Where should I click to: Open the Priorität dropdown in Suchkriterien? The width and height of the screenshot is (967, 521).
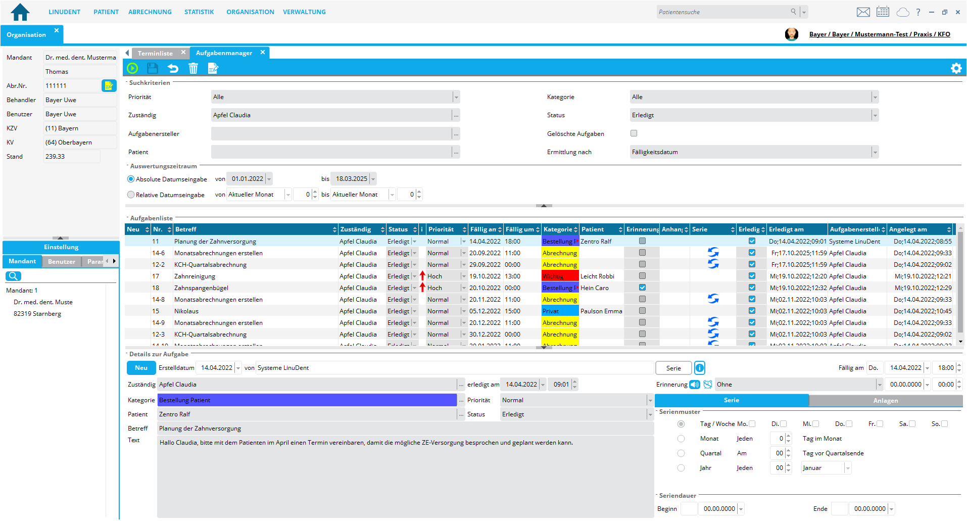click(x=456, y=97)
